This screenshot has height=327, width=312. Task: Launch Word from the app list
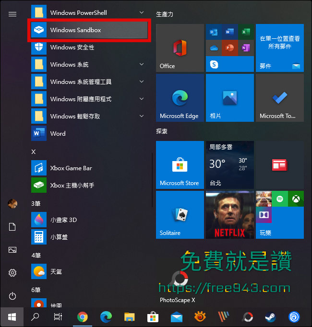(89, 133)
